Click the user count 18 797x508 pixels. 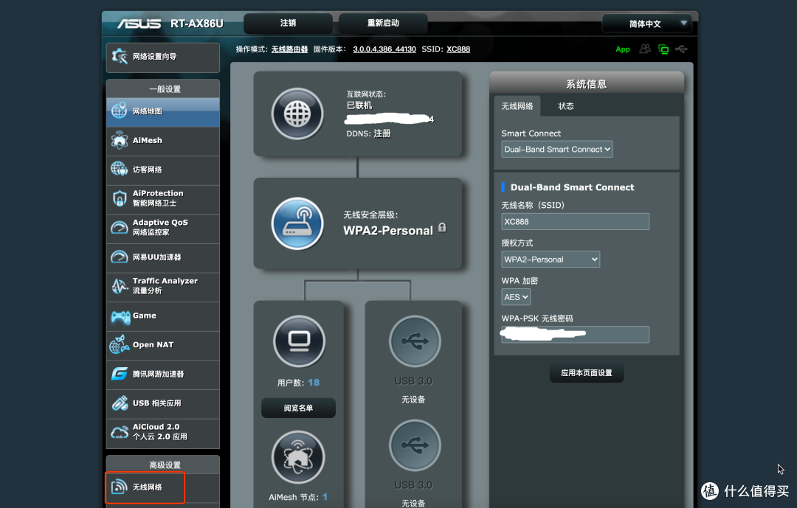click(x=314, y=383)
